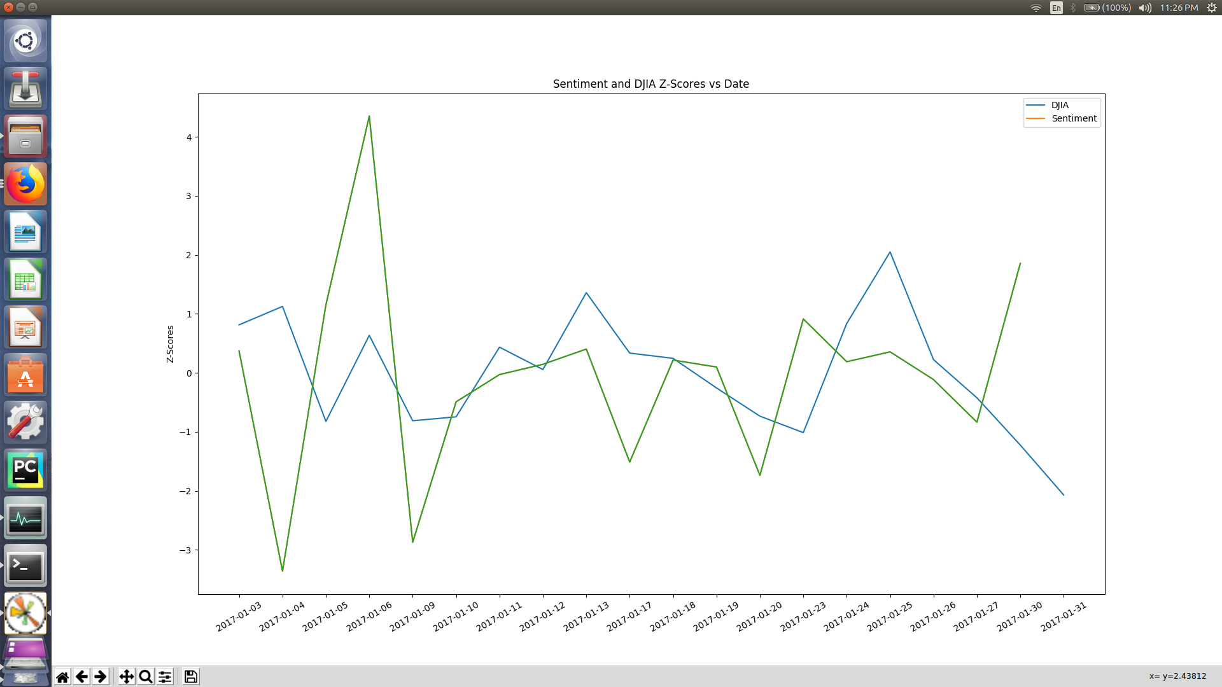The width and height of the screenshot is (1222, 687).
Task: Open Bluetooth indicator menu
Action: pyautogui.click(x=1073, y=8)
